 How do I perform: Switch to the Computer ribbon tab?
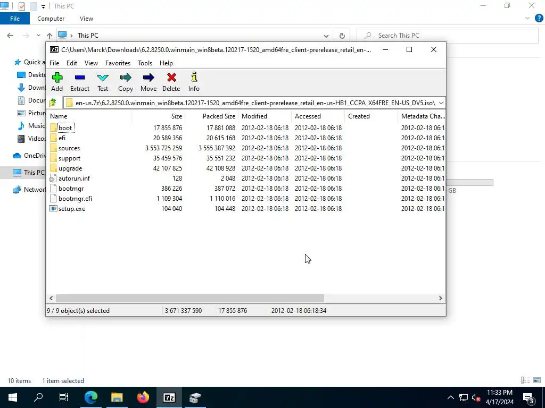tap(51, 19)
